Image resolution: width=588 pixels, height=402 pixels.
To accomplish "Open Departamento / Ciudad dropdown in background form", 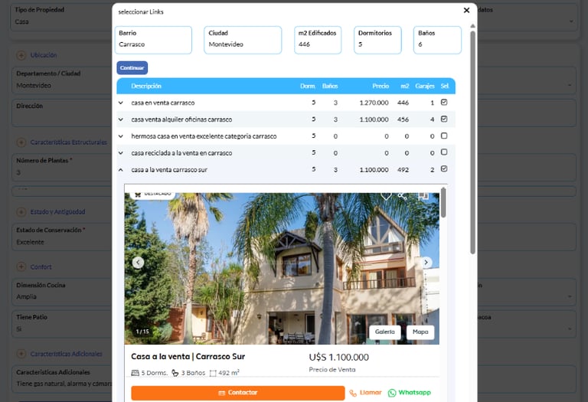I will [x=63, y=80].
